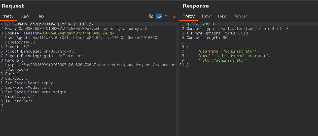Open the Response Render tab
Screen dimensions: 318x136
(240, 16)
